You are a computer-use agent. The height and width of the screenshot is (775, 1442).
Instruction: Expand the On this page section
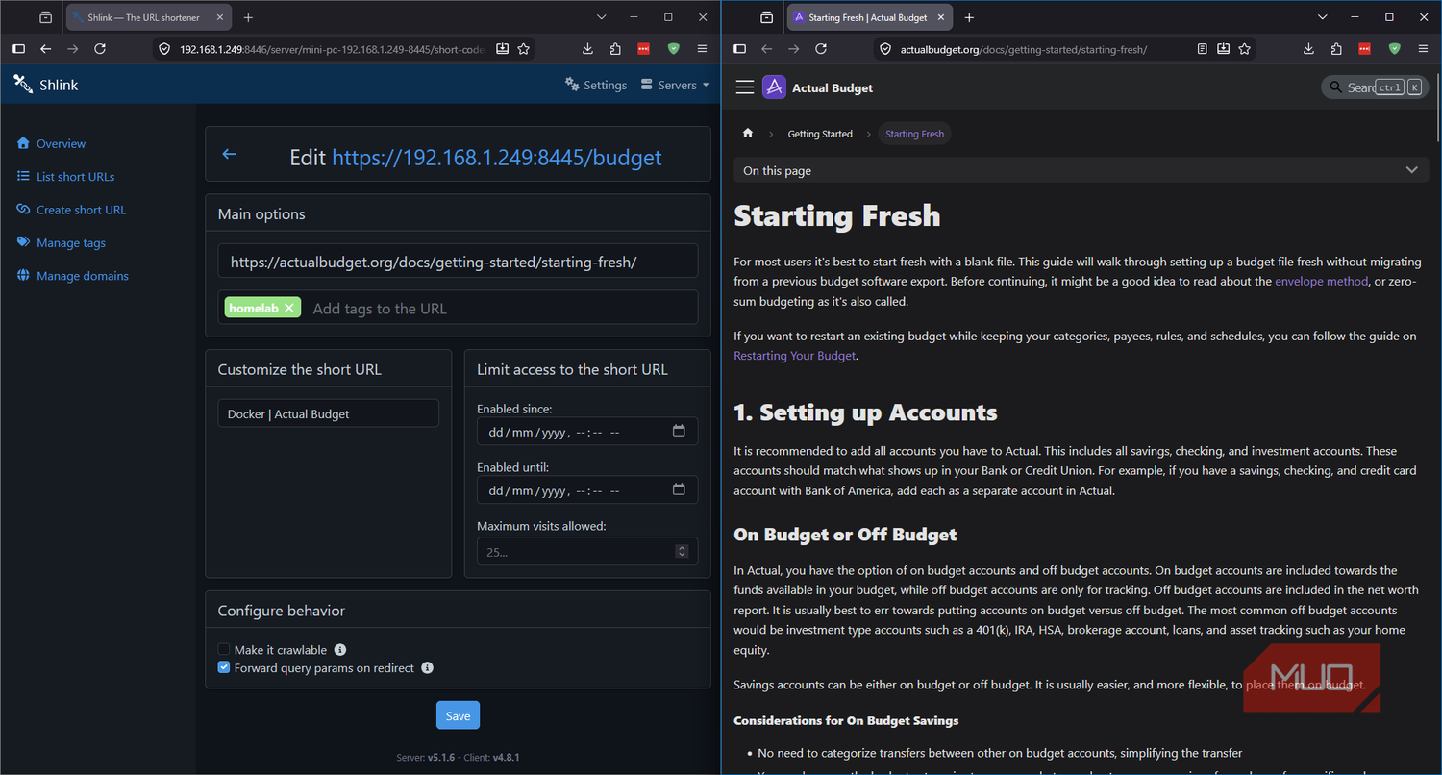(1081, 170)
